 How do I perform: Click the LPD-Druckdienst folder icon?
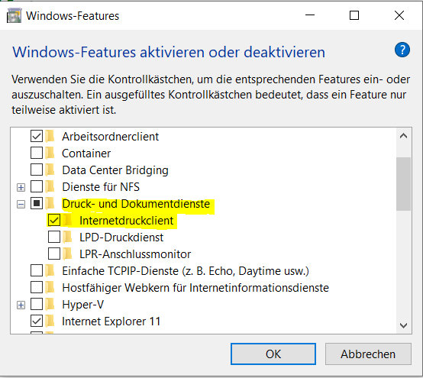(x=67, y=237)
